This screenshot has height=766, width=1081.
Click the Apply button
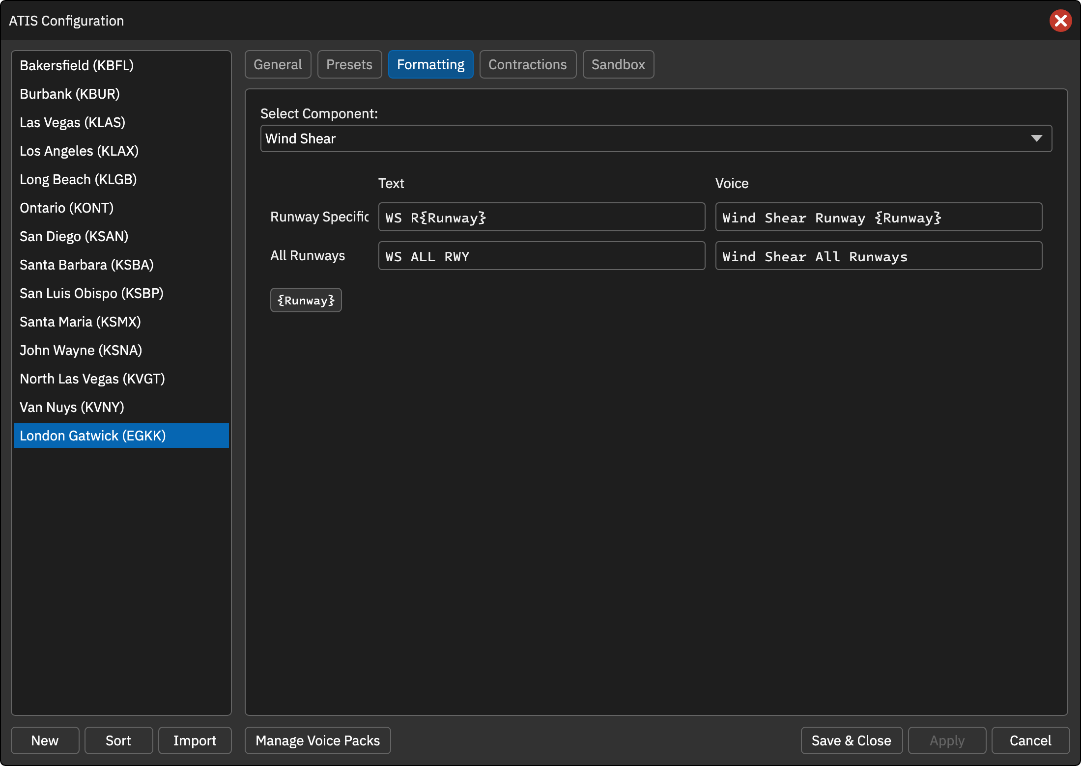coord(947,740)
